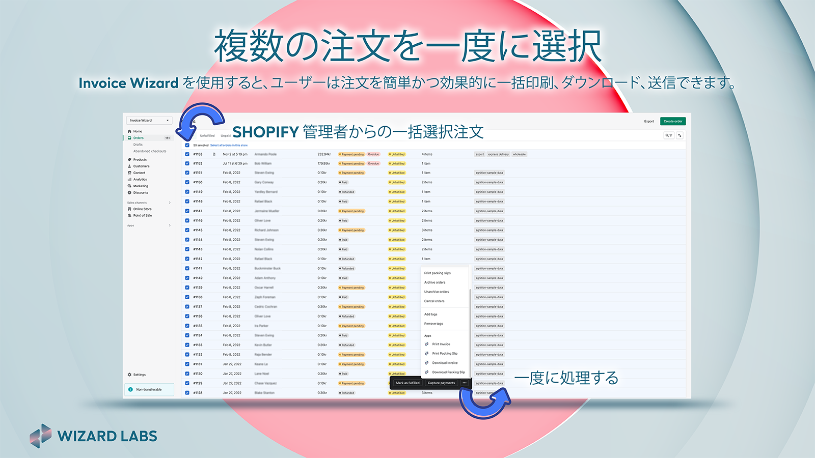The width and height of the screenshot is (815, 458).
Task: Uncheck the checkbox for order #1150
Action: point(187,182)
